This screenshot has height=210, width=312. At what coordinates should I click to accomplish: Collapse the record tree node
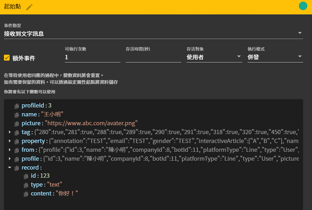coord(10,167)
